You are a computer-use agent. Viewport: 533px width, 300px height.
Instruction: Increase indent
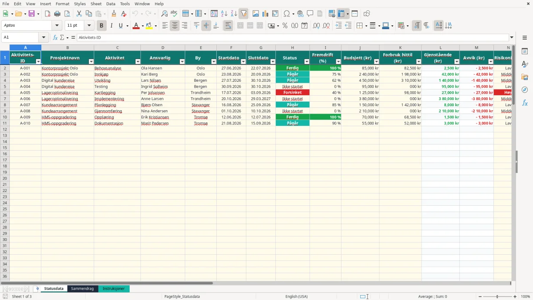(338, 26)
